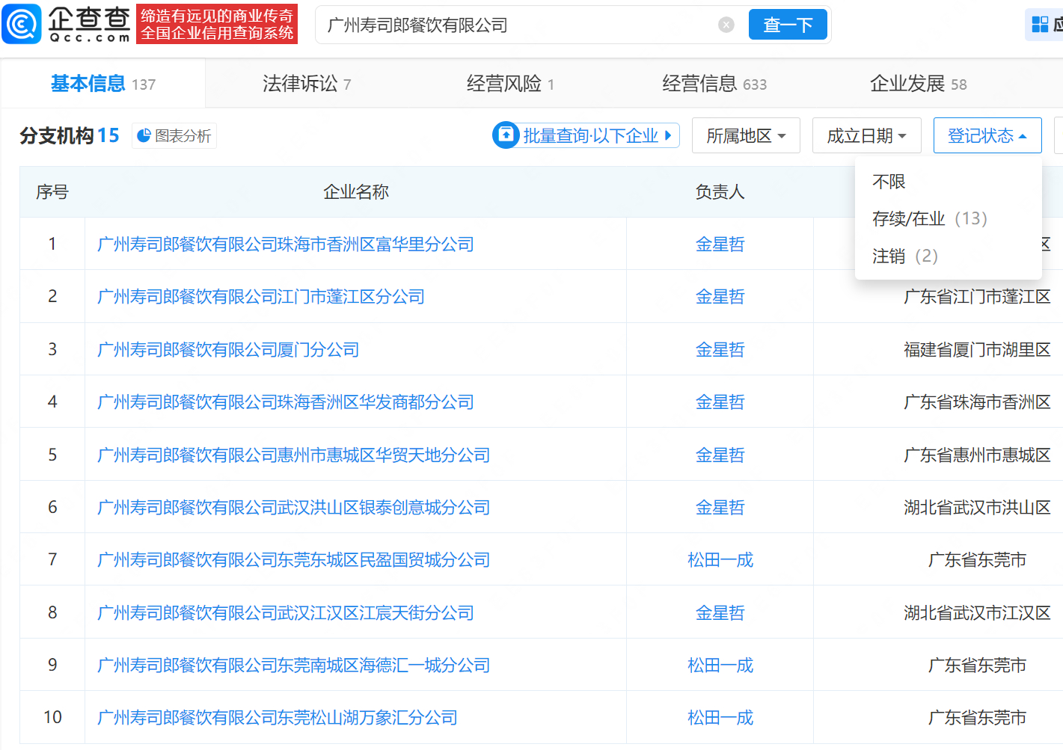Clear the search box with the X icon
The image size is (1063, 750).
point(726,25)
